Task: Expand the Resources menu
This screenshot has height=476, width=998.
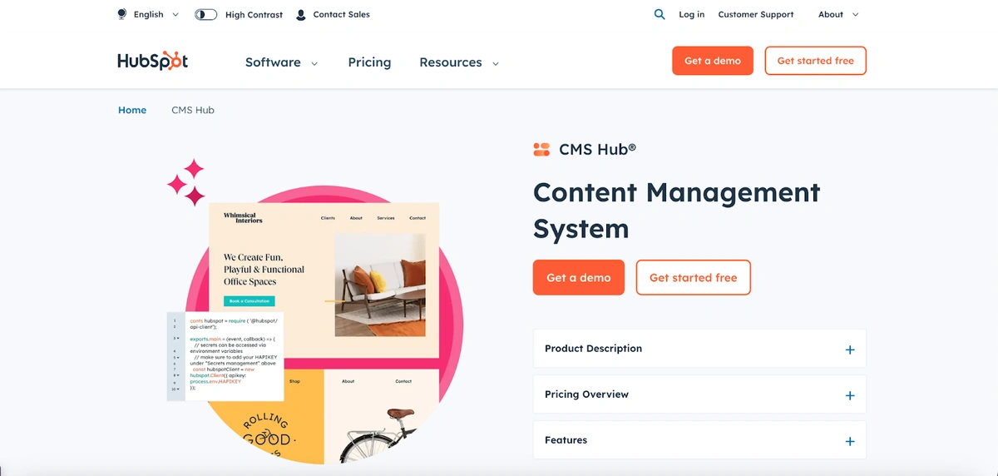Action: coord(459,62)
